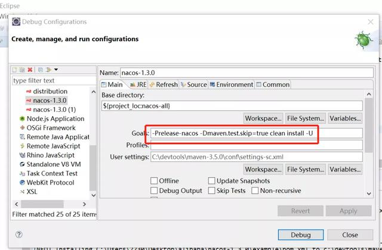
Task: Check the Update Snapshots option
Action: 212,181
